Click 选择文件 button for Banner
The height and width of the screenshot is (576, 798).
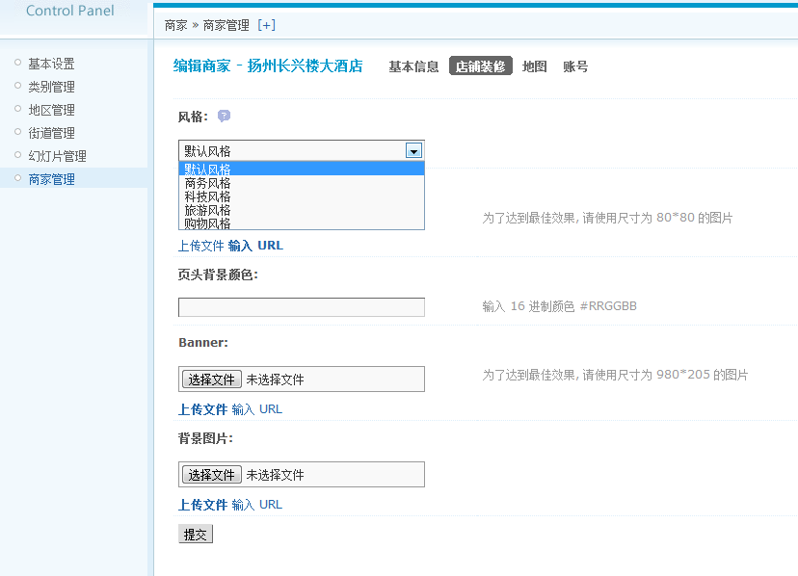[212, 380]
